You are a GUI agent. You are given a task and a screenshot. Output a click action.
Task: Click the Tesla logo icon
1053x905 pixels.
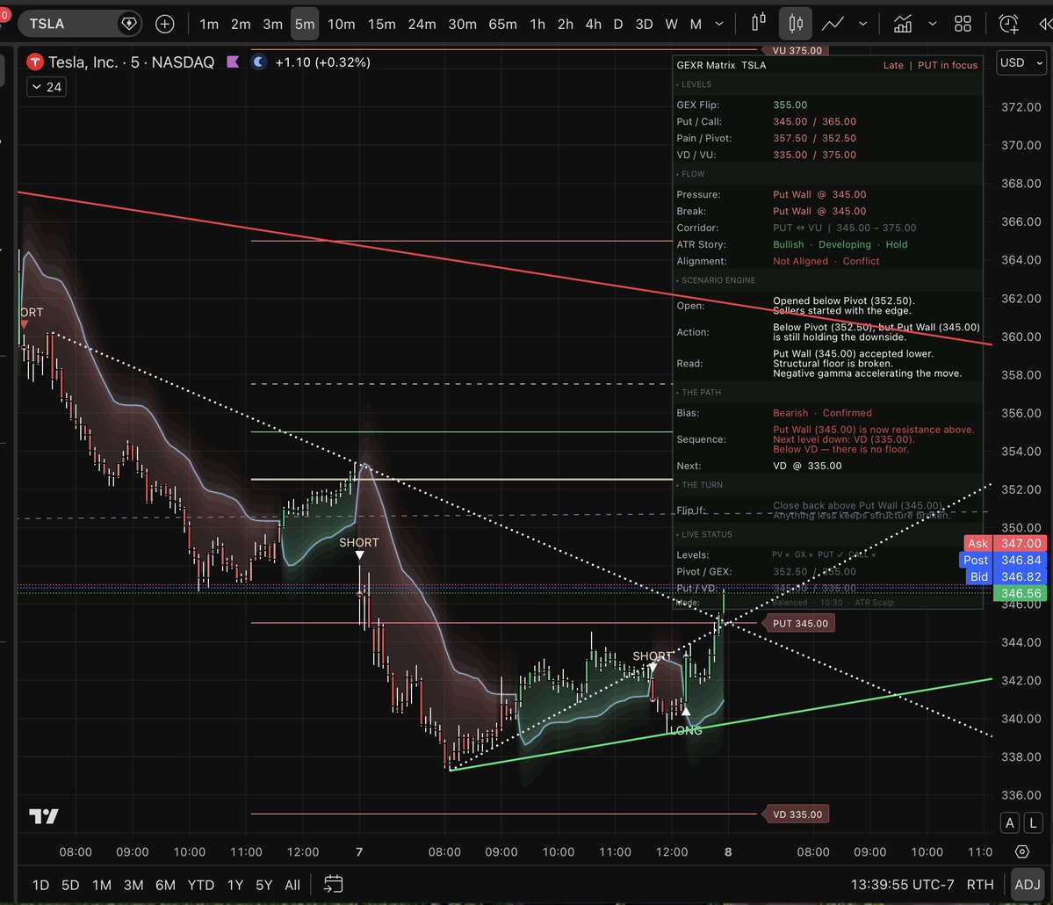pyautogui.click(x=35, y=62)
